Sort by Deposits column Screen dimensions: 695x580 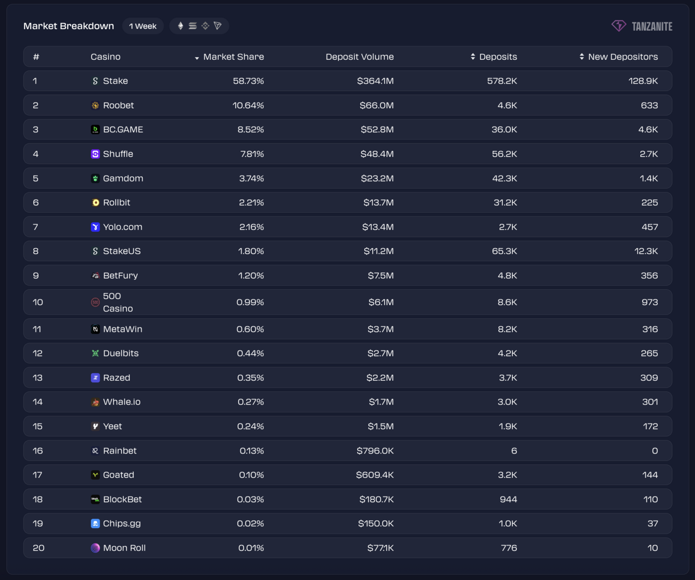point(494,57)
